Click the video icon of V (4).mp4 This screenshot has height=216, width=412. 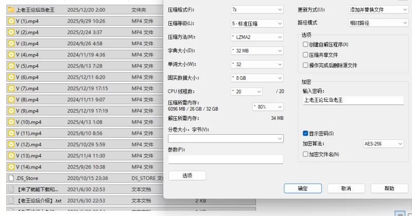point(11,55)
